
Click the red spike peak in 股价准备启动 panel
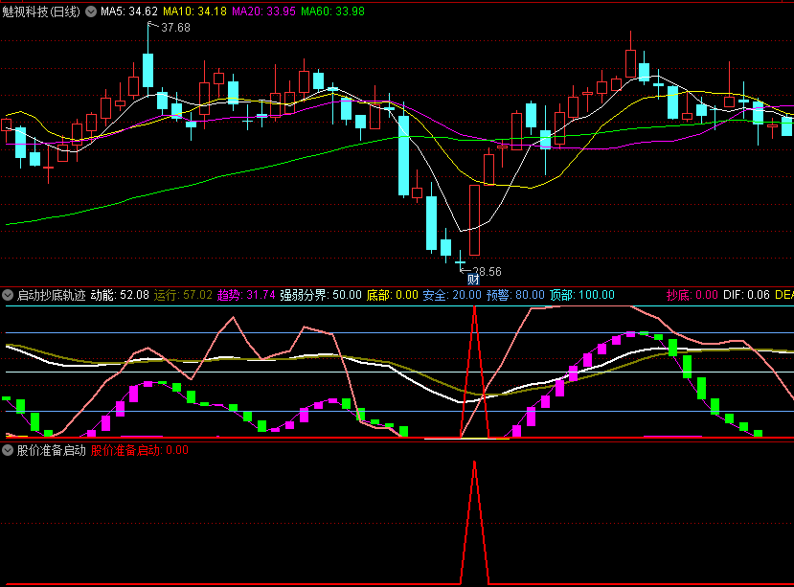pos(474,462)
